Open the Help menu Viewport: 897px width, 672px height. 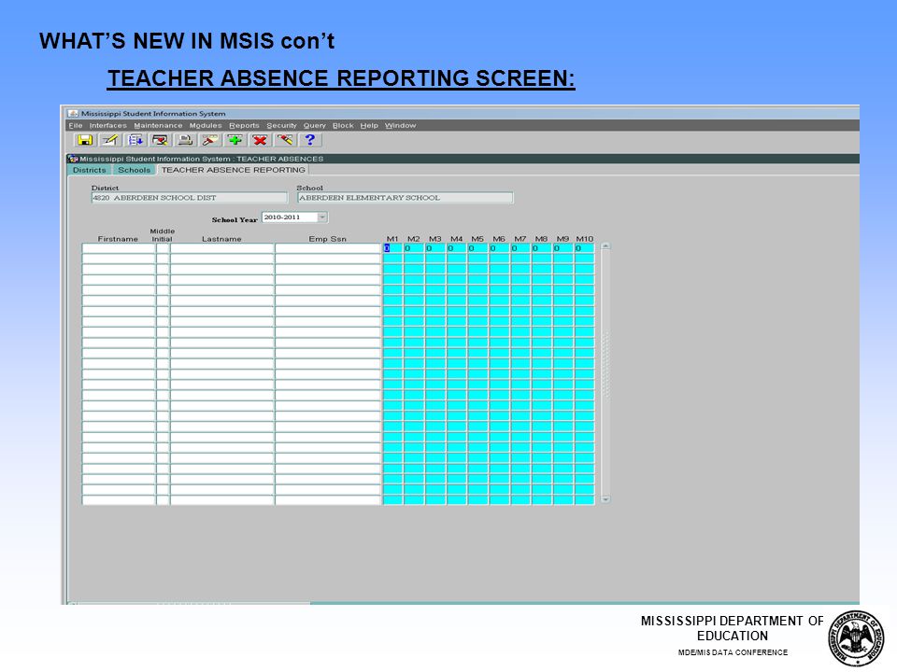point(369,126)
